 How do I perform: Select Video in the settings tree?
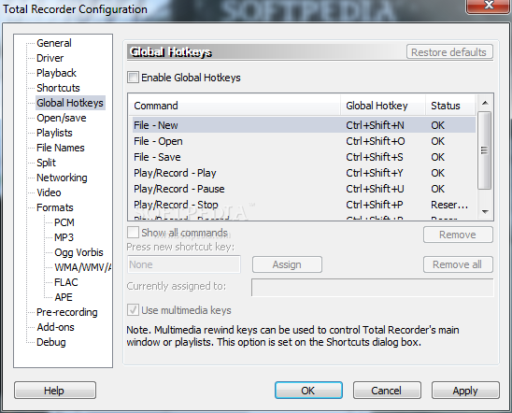(49, 192)
